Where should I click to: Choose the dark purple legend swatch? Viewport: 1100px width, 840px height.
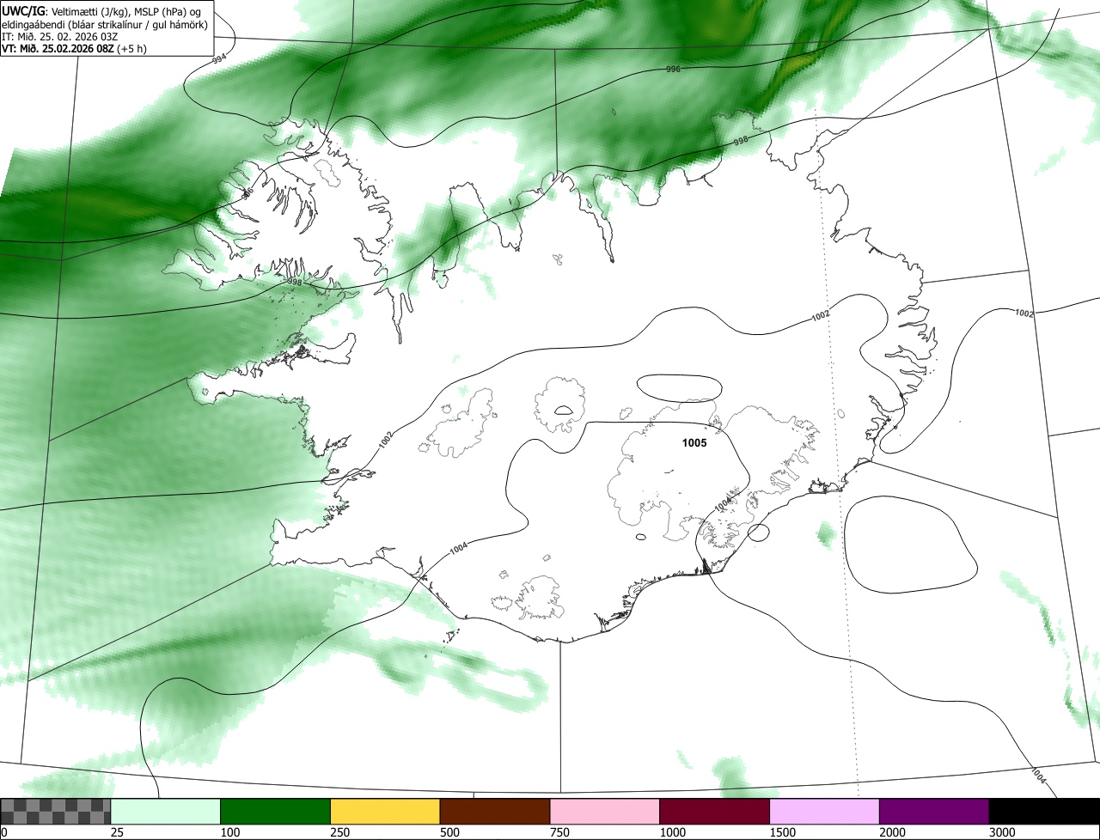(934, 812)
